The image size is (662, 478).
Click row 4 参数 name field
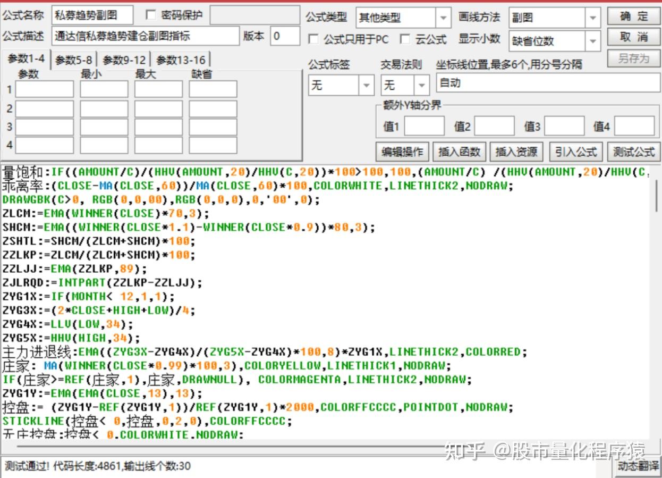[x=45, y=145]
